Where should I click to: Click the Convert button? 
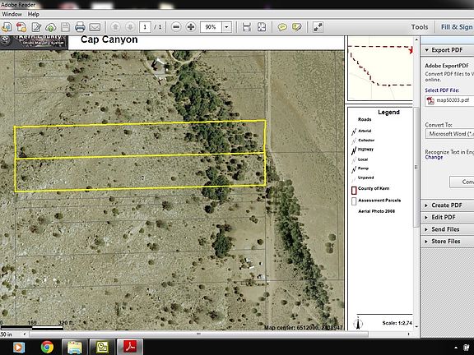click(x=462, y=182)
